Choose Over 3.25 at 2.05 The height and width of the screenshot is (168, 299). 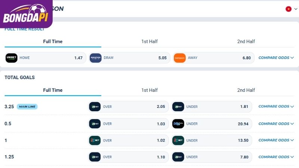128,107
